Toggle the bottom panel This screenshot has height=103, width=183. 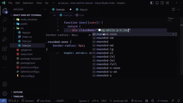tap(157, 3)
